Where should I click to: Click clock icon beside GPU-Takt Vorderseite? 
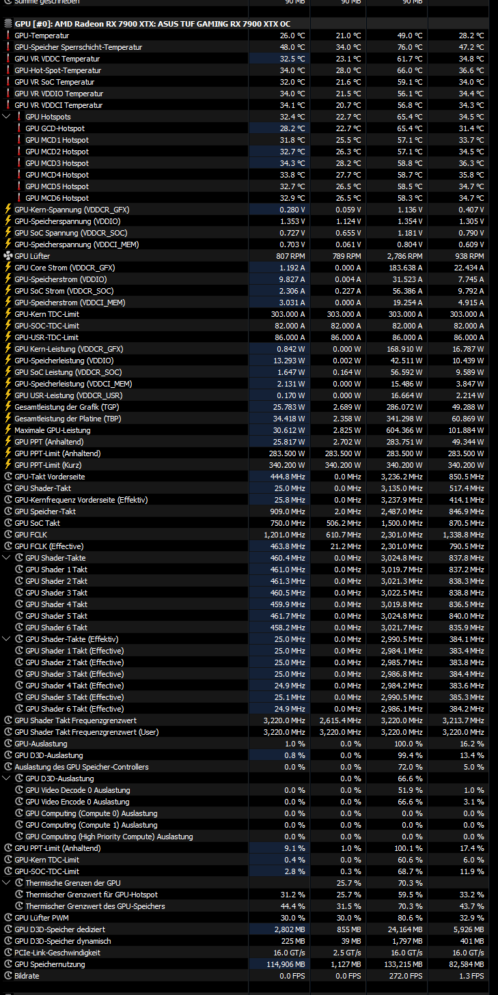8,476
